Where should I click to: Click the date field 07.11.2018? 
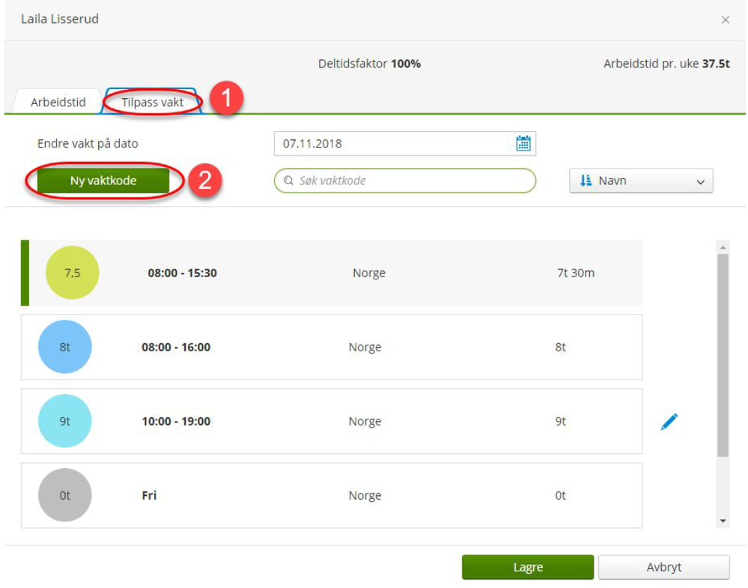(404, 143)
